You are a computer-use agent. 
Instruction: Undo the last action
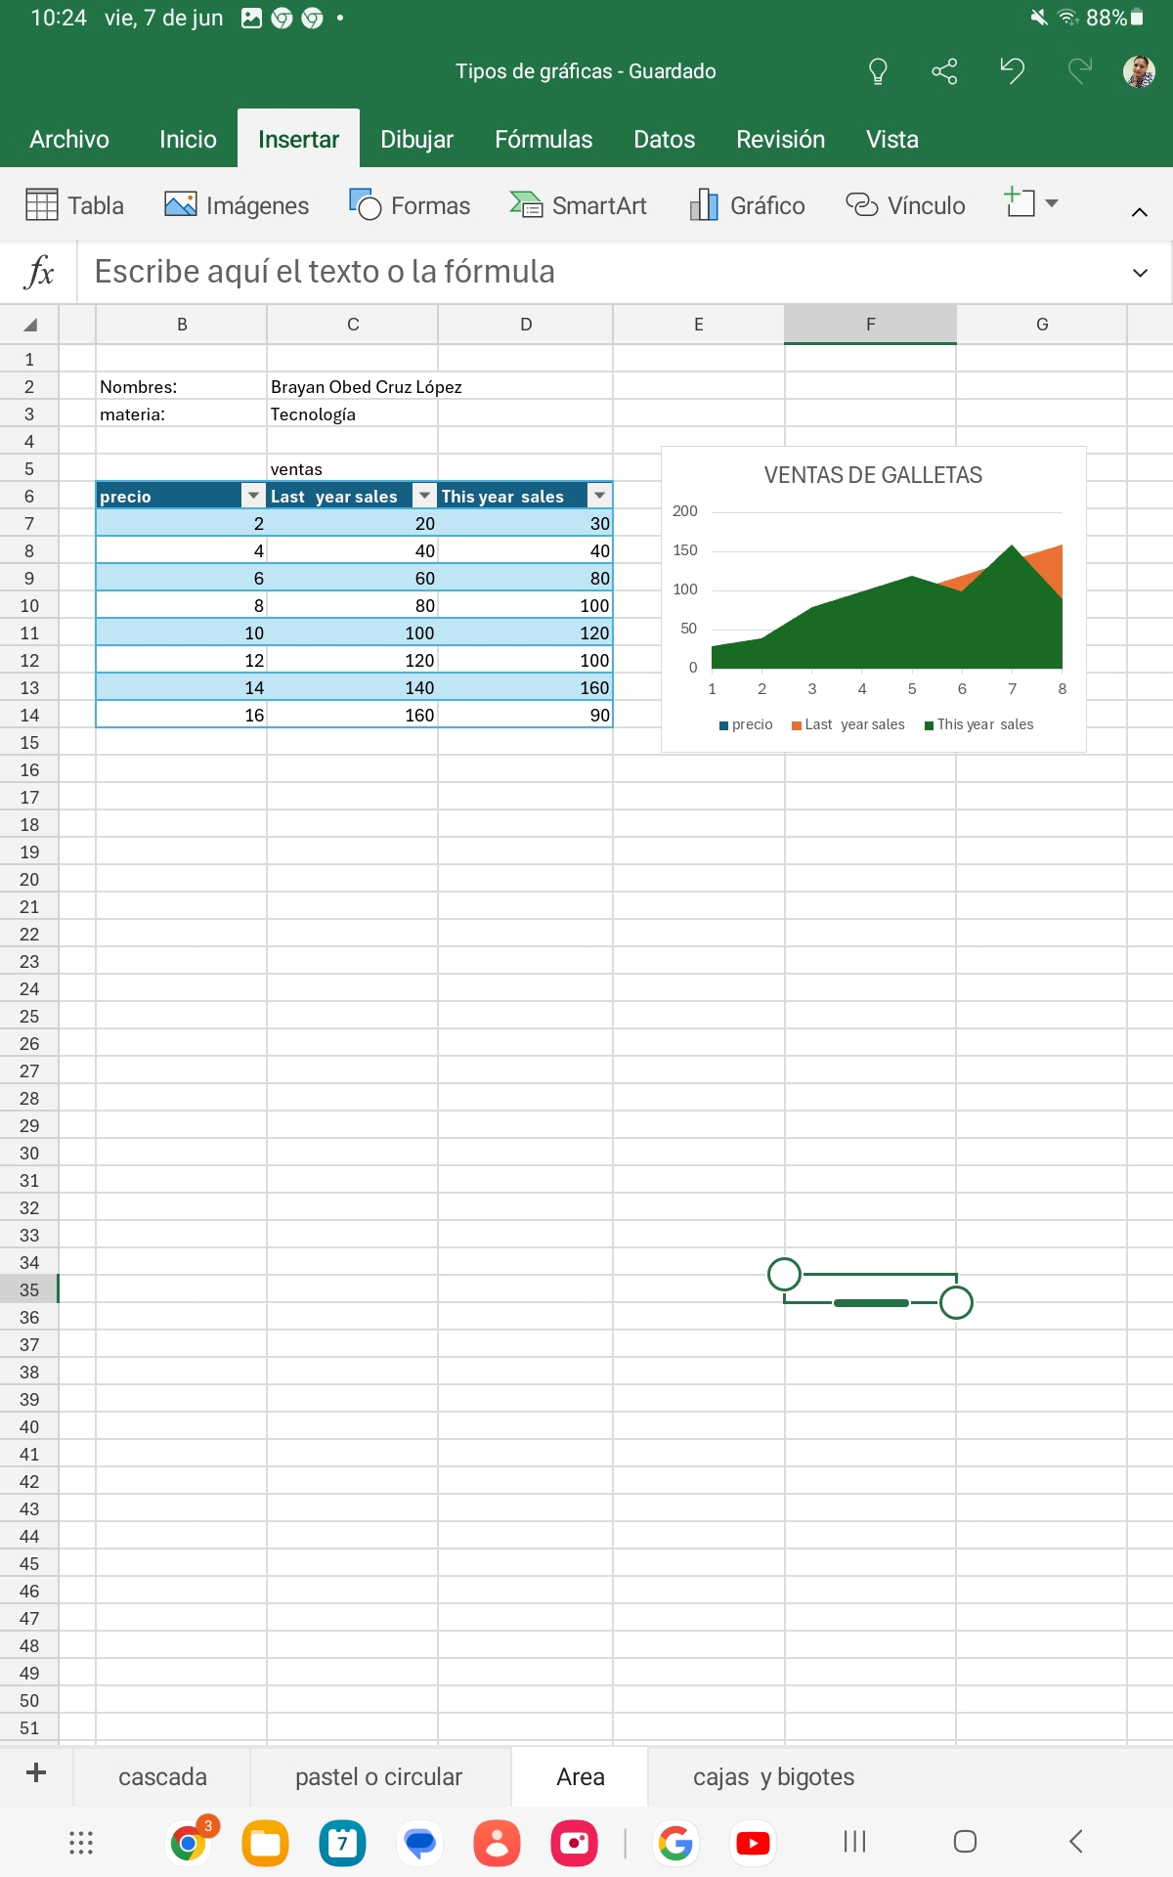(x=1012, y=71)
